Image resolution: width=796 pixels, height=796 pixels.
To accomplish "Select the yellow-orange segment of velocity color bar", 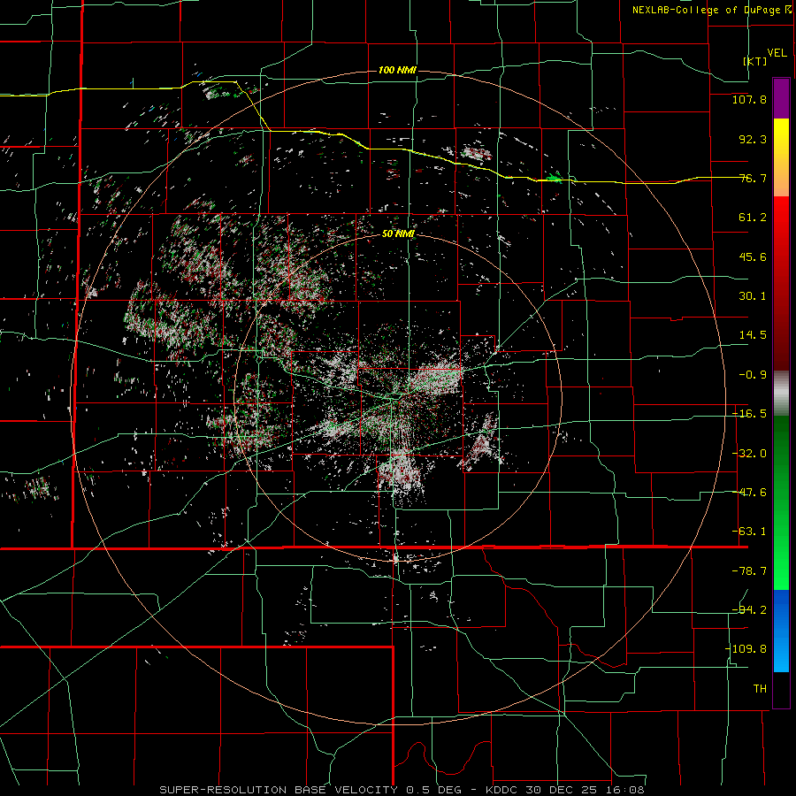I will click(x=781, y=157).
